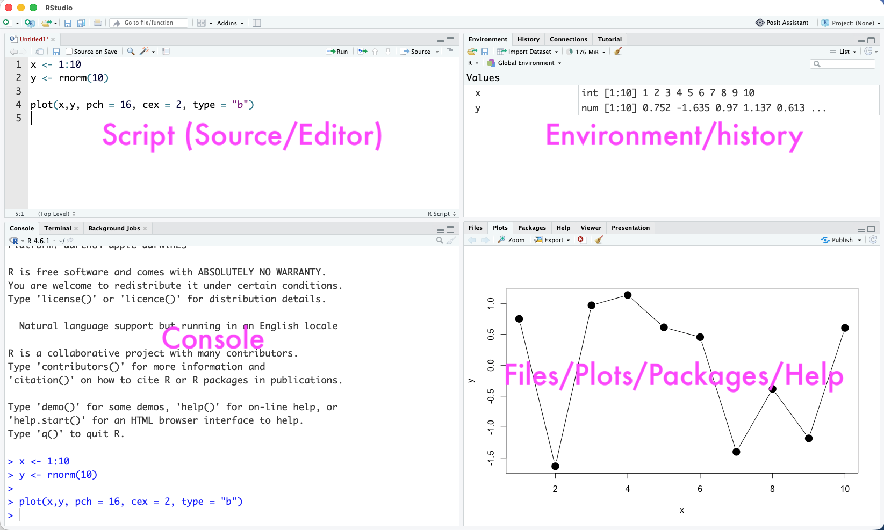Viewport: 884px width, 530px height.
Task: Open Find/Replace magnifier in editor toolbar
Action: [x=131, y=52]
